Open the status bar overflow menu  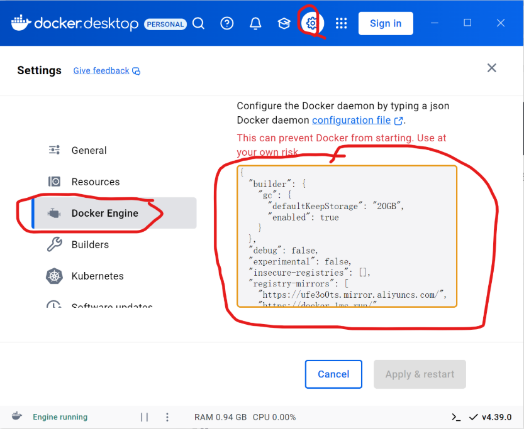(x=167, y=416)
